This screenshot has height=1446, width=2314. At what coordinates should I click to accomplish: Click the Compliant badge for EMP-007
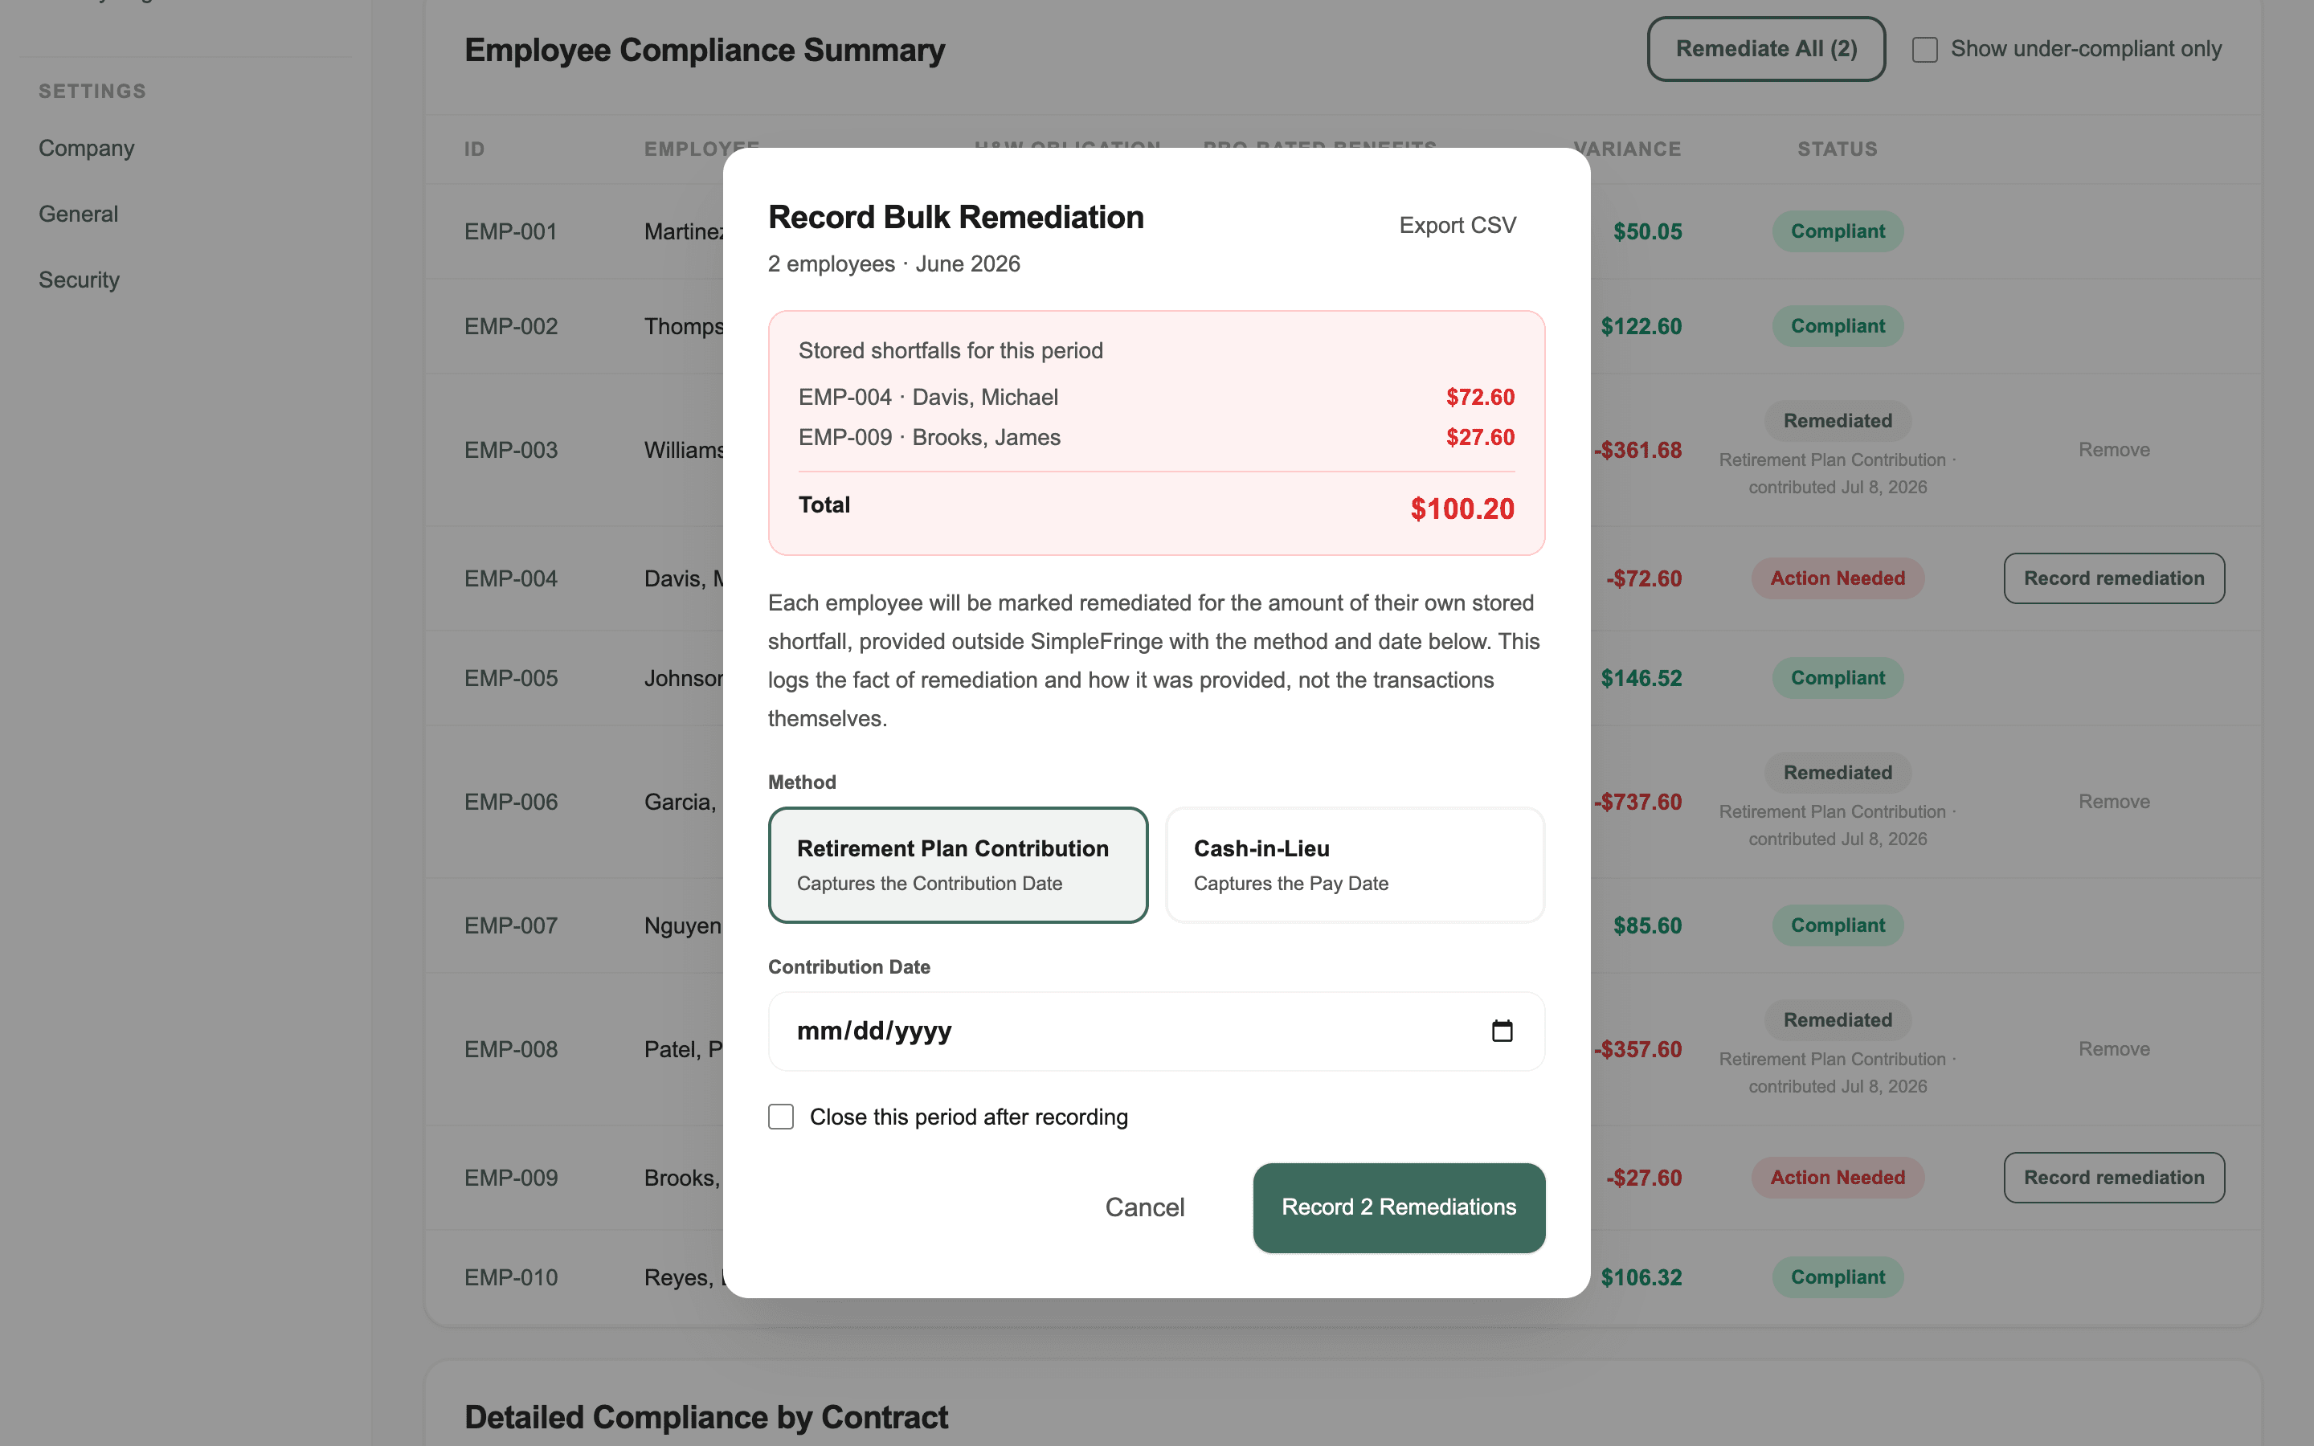pos(1837,925)
